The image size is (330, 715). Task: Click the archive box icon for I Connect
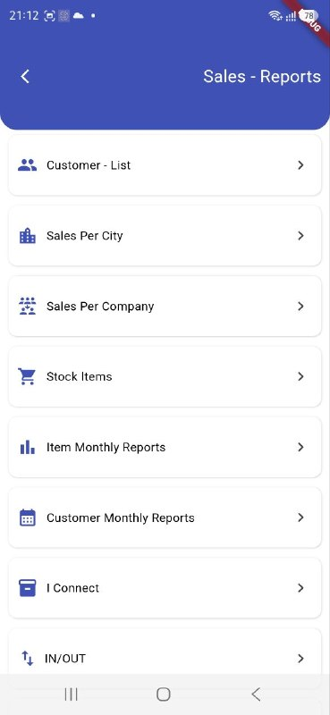pos(28,588)
